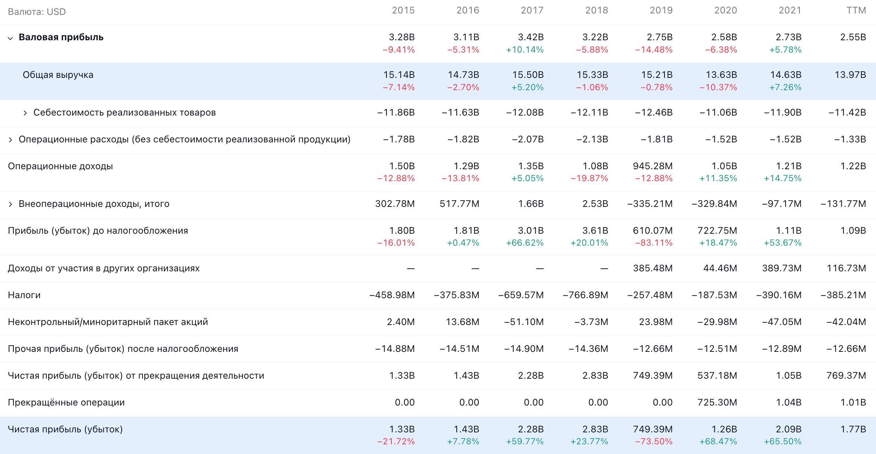Image resolution: width=876 pixels, height=454 pixels.
Task: Click equity earnings value 389.73M
Action: click(x=782, y=268)
